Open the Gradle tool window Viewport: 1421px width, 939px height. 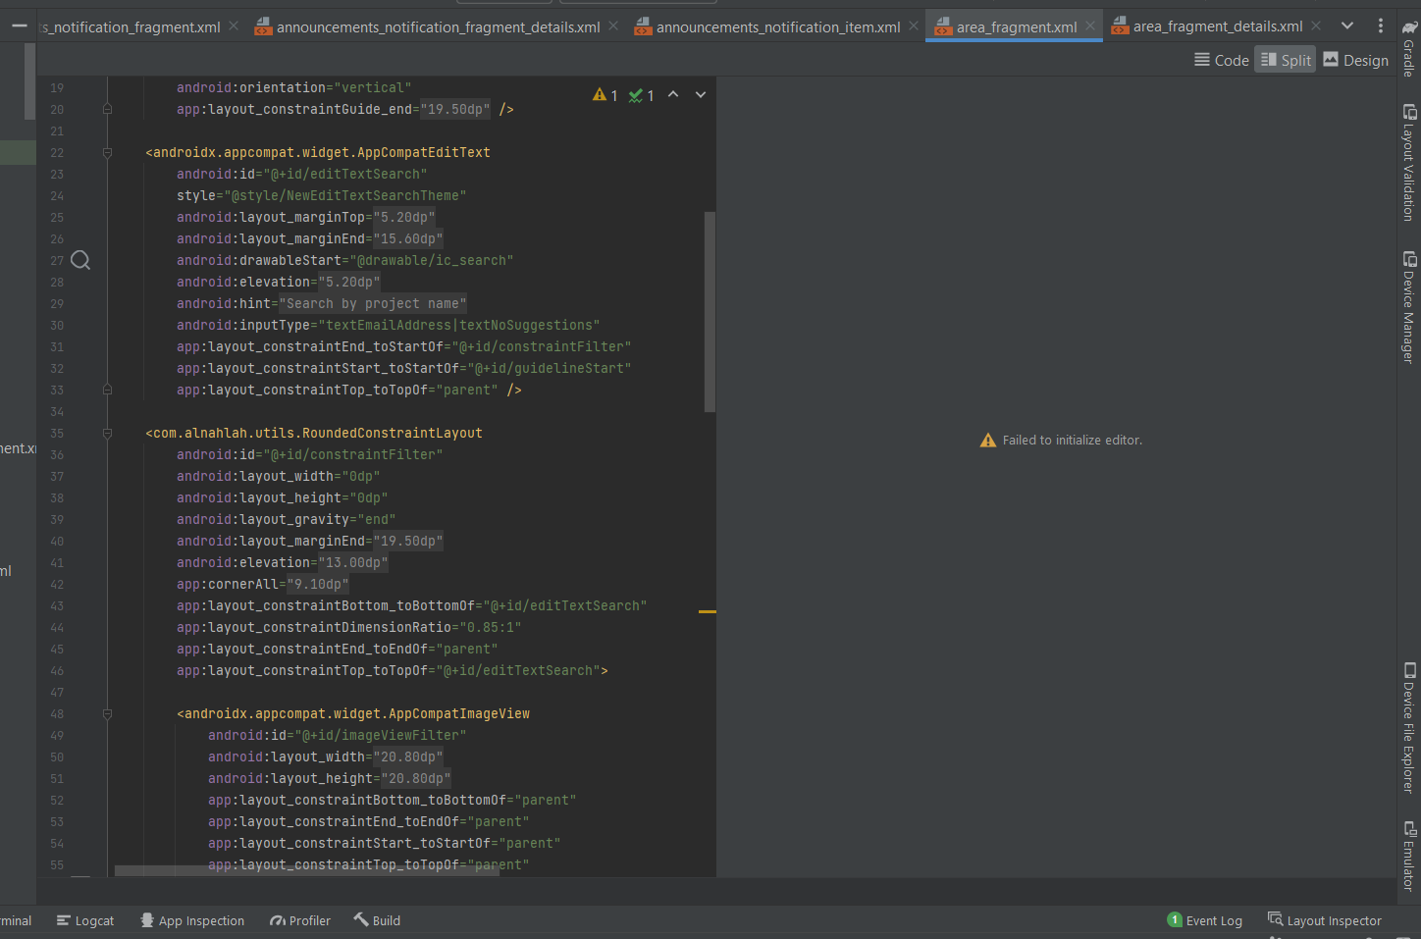(x=1408, y=49)
